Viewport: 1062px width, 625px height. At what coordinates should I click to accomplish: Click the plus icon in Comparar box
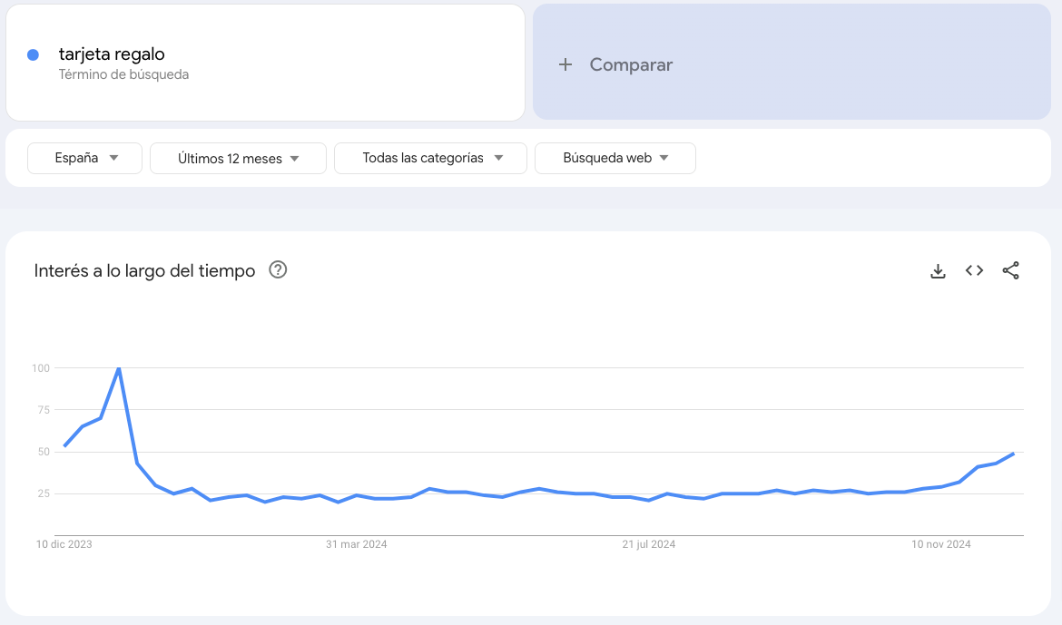(x=565, y=64)
